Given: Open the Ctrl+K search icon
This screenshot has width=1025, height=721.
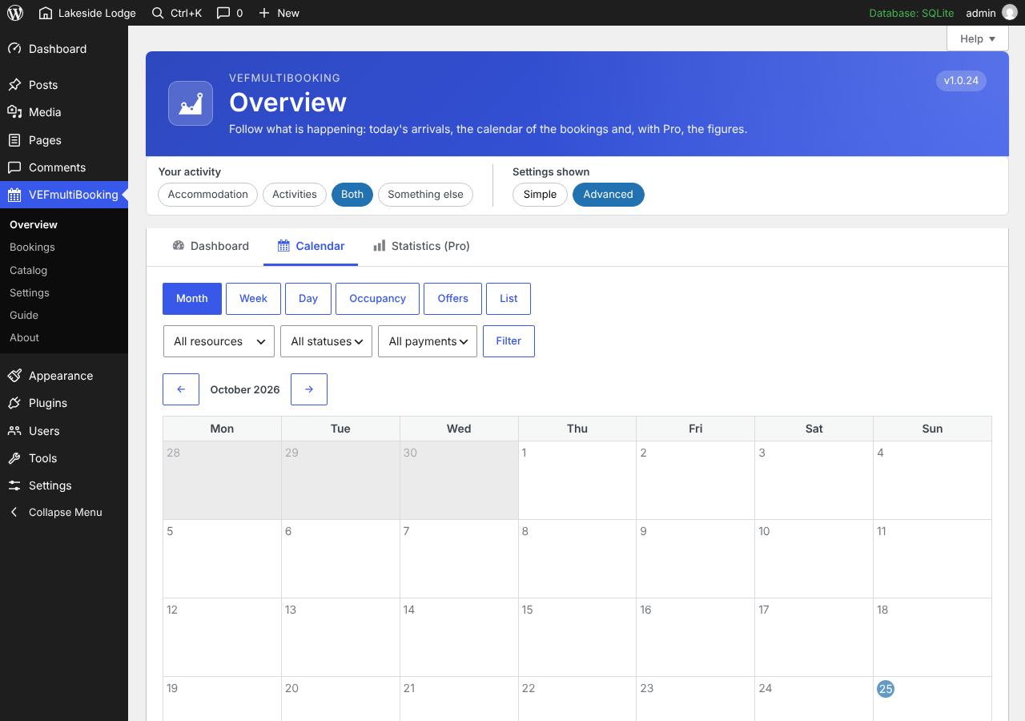Looking at the screenshot, I should point(158,13).
